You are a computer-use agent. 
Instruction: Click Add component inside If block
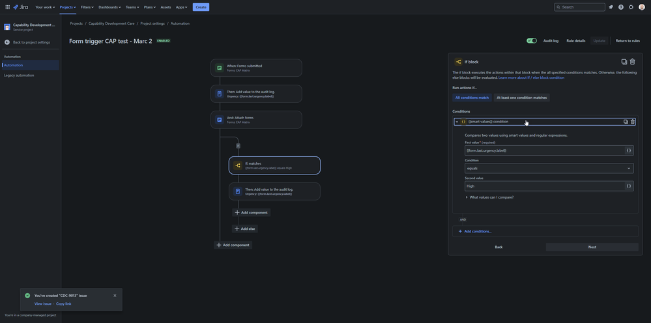click(x=251, y=213)
